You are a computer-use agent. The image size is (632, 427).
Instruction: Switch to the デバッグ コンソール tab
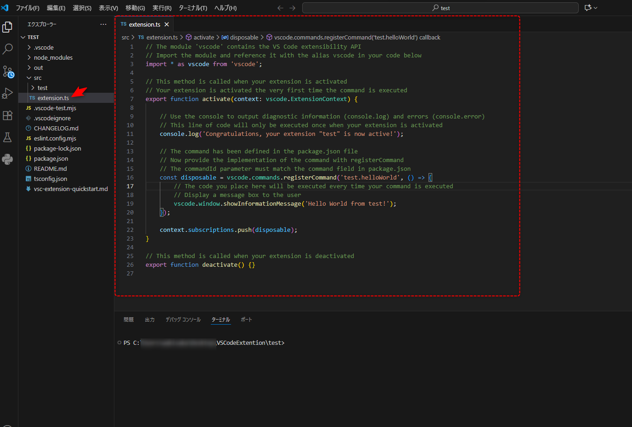click(183, 320)
